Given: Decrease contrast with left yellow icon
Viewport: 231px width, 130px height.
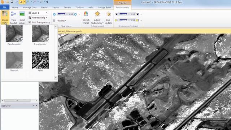Looking at the screenshot, I should pyautogui.click(x=116, y=20).
